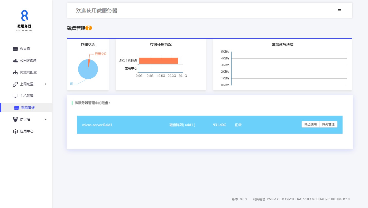Click the shield icon for 防火墙
368x208 pixels.
pos(15,120)
